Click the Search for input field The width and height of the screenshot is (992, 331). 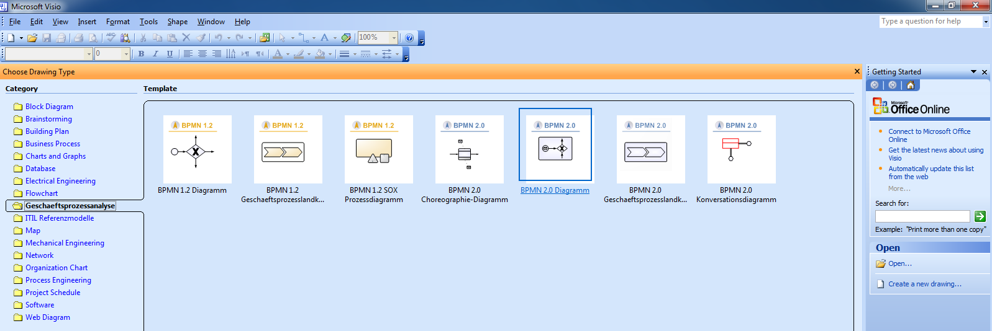pos(922,216)
